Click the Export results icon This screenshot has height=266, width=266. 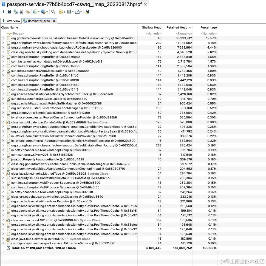77,12
